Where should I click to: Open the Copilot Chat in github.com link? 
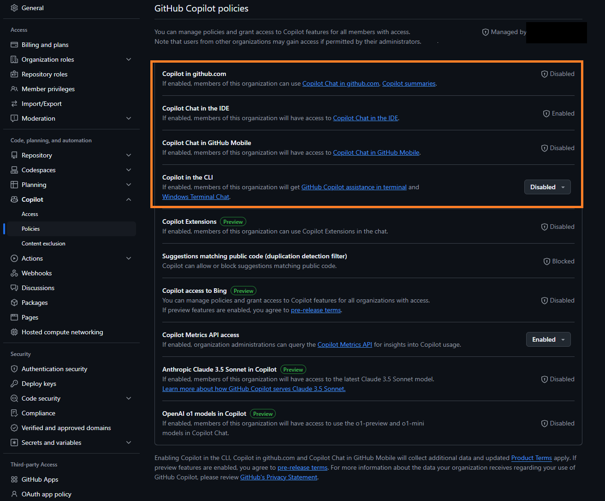tap(341, 83)
